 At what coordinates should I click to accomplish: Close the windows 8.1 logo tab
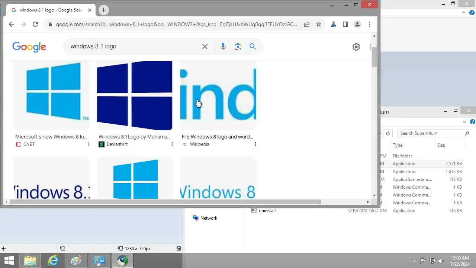click(x=90, y=10)
